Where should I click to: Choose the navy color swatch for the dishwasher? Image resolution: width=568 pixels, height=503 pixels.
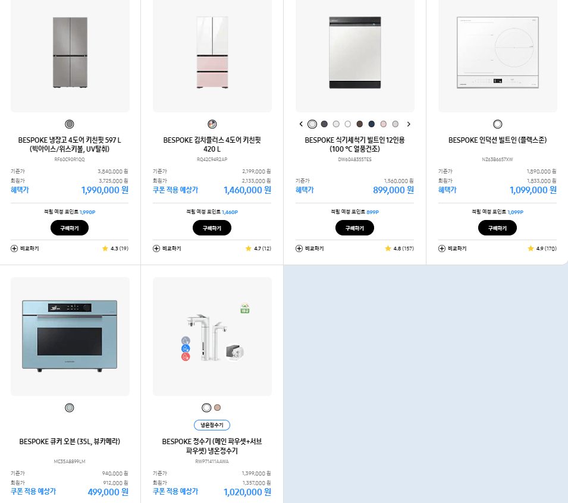coord(371,124)
